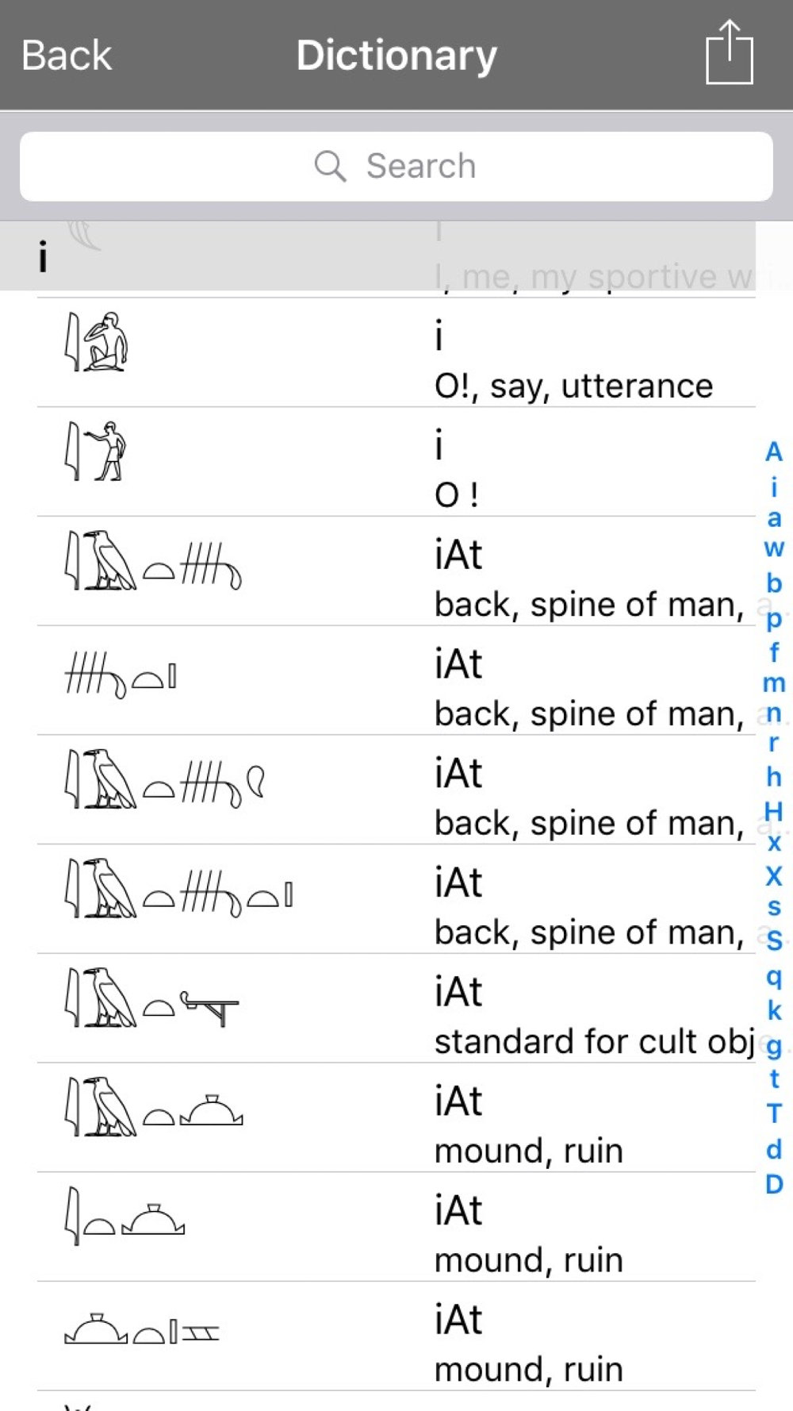Tap the magnifying glass search icon

tap(330, 167)
